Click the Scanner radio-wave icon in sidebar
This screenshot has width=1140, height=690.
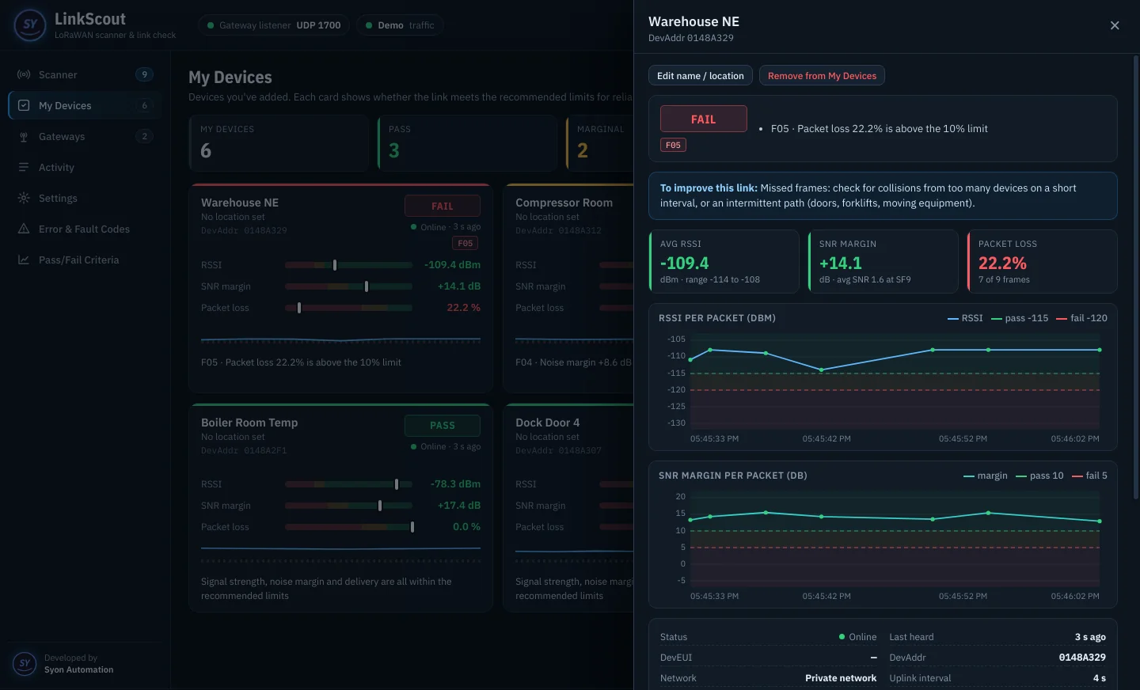pos(24,74)
